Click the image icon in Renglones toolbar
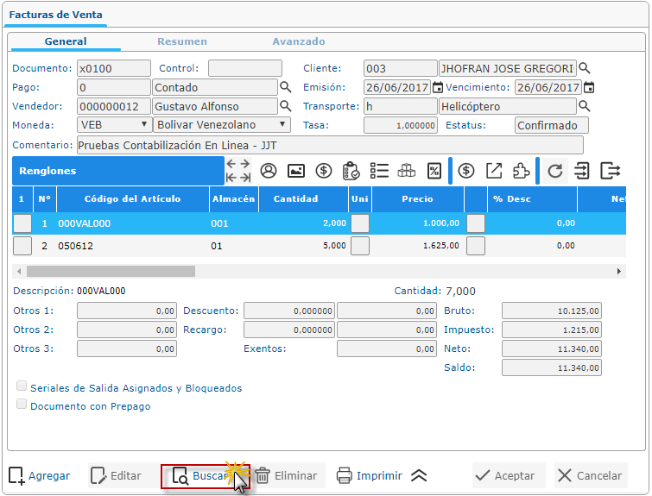The width and height of the screenshot is (652, 496). click(x=295, y=171)
